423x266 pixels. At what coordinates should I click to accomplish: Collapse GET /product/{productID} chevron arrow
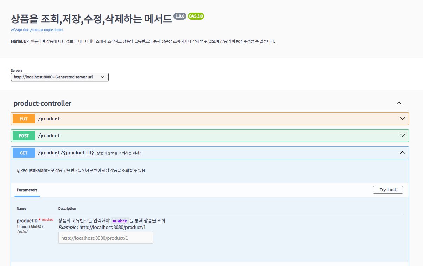(403, 153)
